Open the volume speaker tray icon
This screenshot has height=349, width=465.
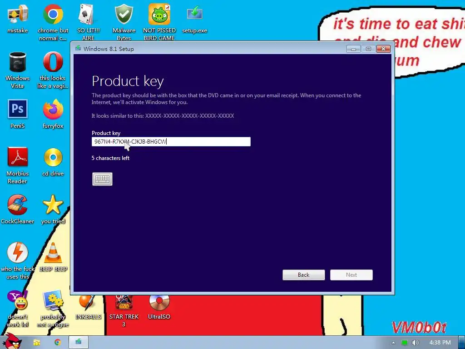click(416, 343)
